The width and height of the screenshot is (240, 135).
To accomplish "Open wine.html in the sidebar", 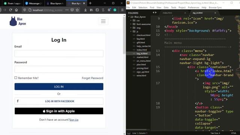I will click(x=141, y=76).
